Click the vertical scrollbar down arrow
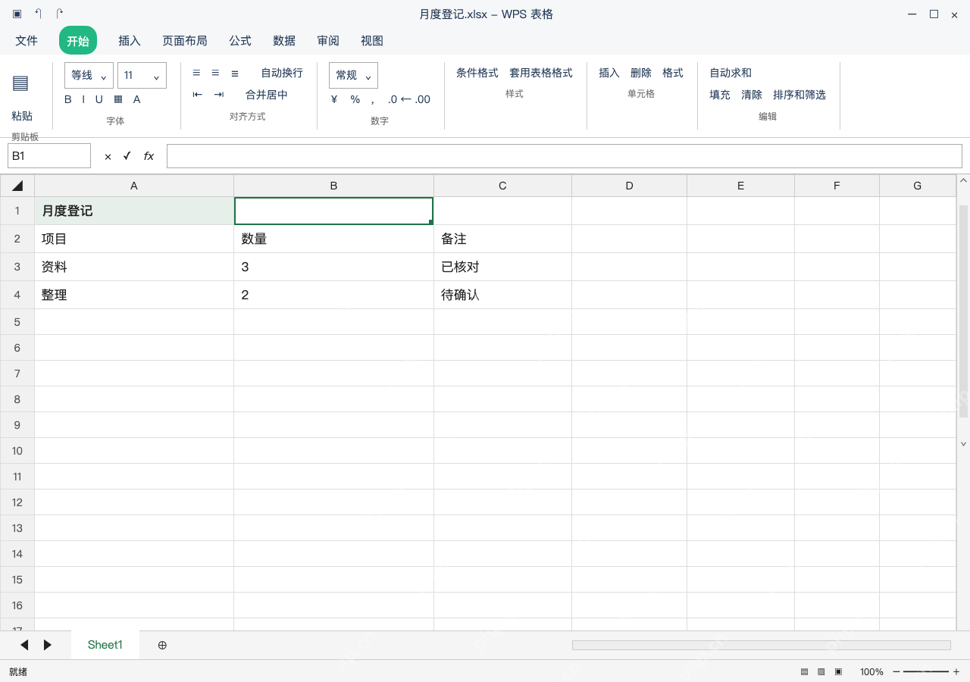Image resolution: width=970 pixels, height=682 pixels. (x=964, y=444)
